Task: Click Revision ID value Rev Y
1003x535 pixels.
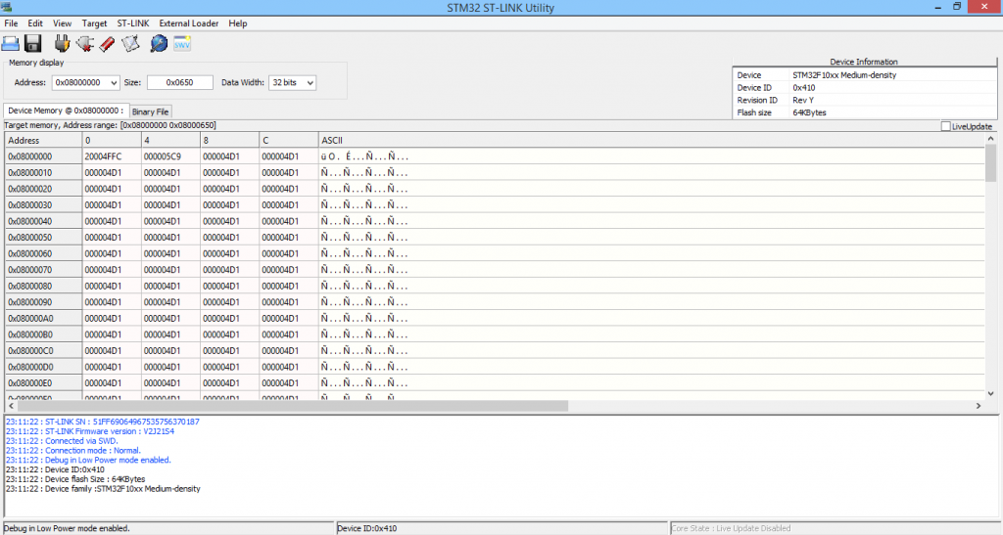Action: pos(803,100)
